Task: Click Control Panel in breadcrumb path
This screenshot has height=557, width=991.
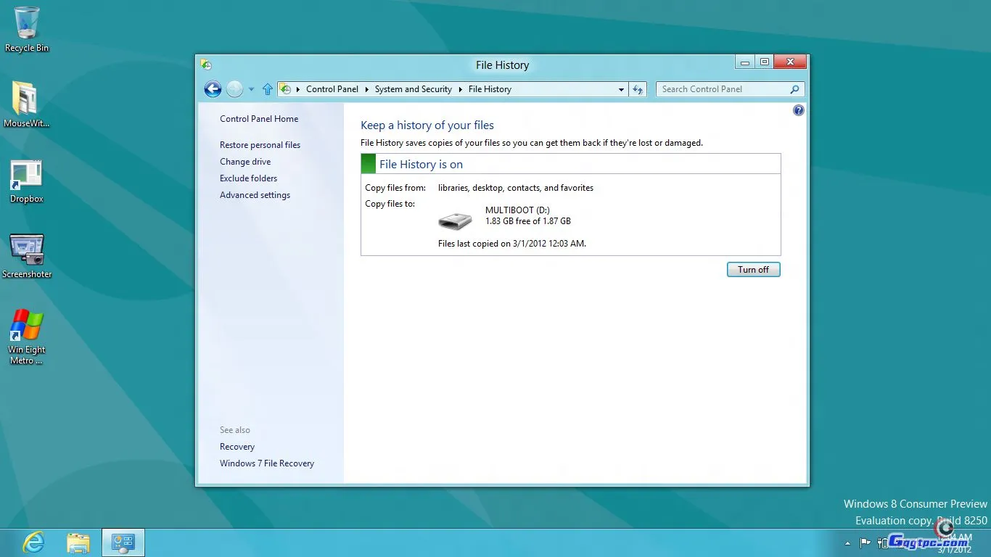Action: (x=332, y=89)
